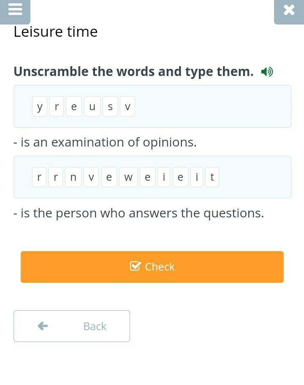Pick the letter s tile
The width and height of the screenshot is (304, 385).
tap(110, 107)
